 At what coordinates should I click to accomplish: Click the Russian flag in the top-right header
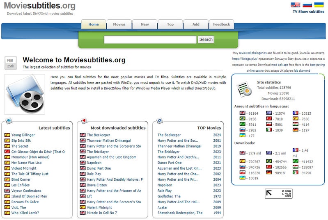(307, 5)
